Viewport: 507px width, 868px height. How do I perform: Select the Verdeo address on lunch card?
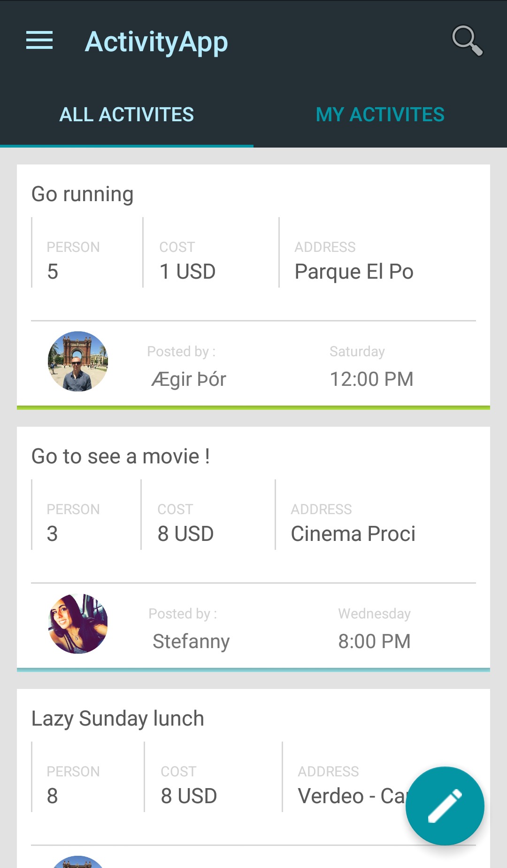click(x=350, y=796)
